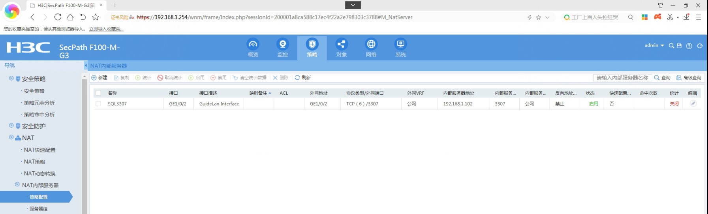The width and height of the screenshot is (708, 214).
Task: Open the browser download icon
Action: (686, 17)
